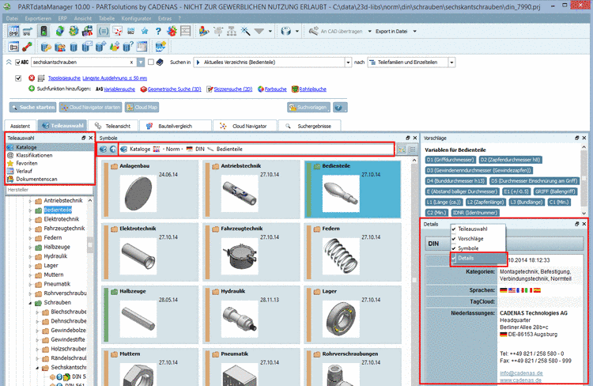
Task: Switch to the Teileansicht tab
Action: point(113,126)
